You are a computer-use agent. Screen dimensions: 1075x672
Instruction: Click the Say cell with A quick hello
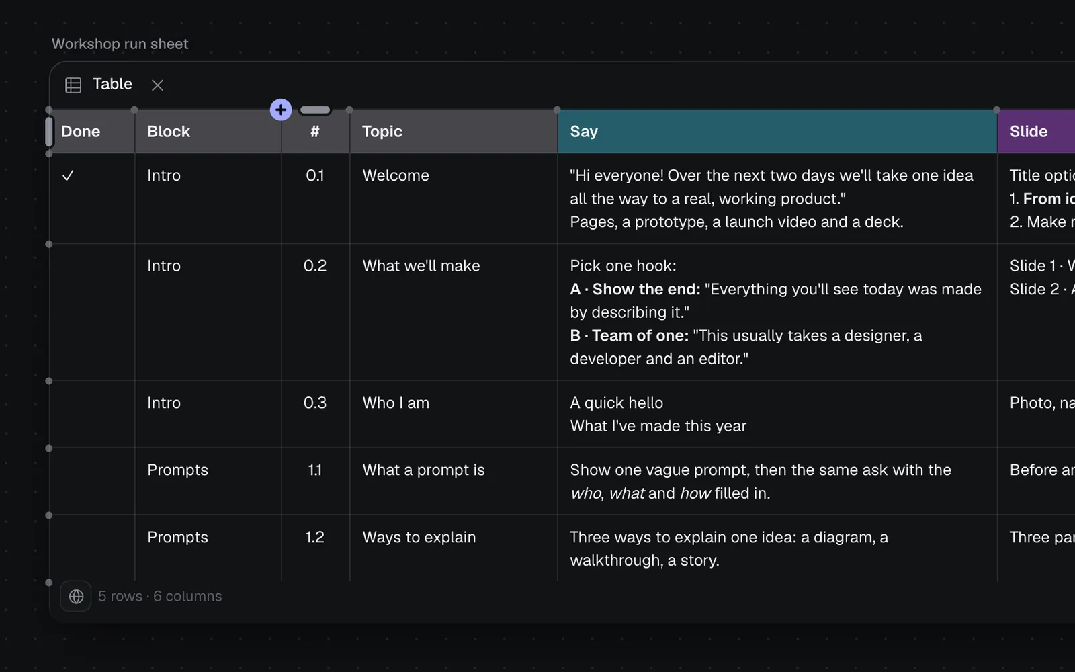point(777,414)
